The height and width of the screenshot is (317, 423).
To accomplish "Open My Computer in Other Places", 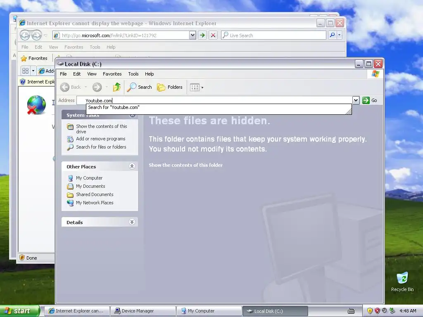I will coord(89,178).
